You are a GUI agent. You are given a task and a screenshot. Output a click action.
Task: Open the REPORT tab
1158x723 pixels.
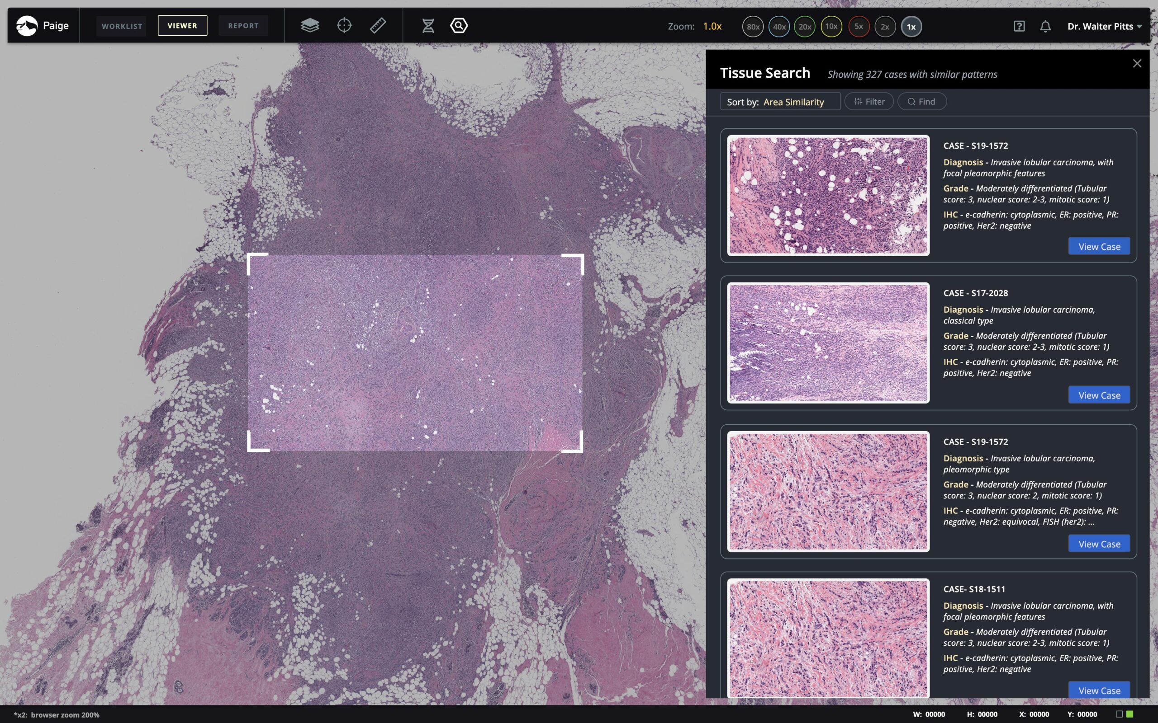point(242,26)
